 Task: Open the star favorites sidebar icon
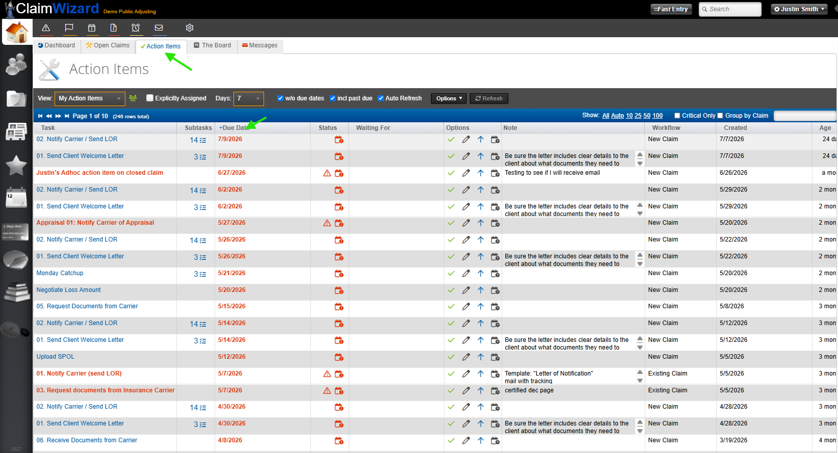(16, 165)
